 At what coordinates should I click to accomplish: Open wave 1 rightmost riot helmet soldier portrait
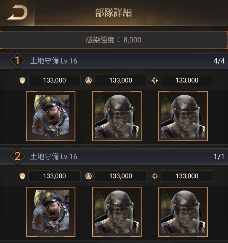click(183, 116)
